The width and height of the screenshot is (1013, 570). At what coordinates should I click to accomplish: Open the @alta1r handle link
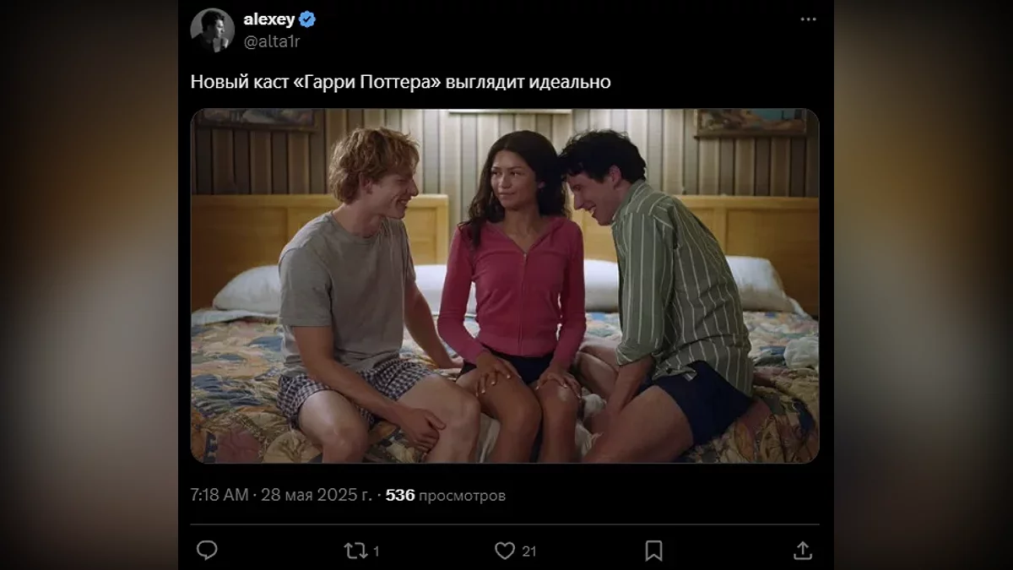click(272, 41)
